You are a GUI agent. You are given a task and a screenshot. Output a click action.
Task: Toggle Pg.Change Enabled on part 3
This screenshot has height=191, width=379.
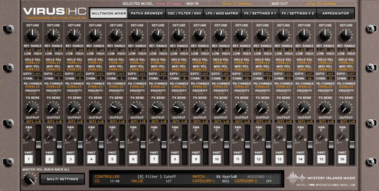pos(74,87)
